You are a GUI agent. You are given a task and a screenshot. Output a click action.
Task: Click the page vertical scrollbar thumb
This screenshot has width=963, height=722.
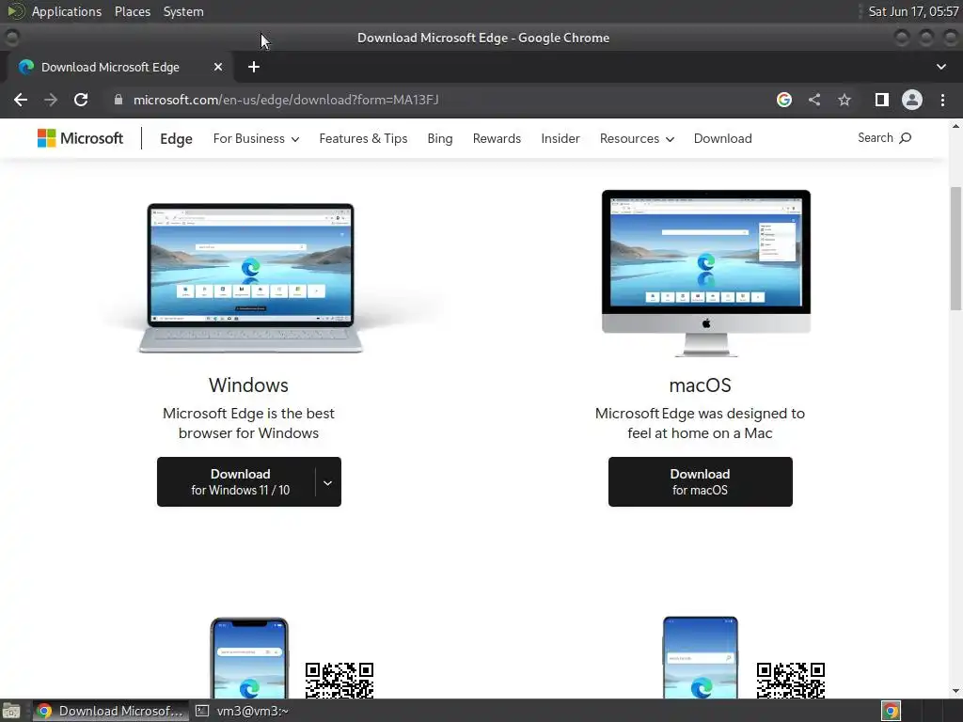(955, 248)
